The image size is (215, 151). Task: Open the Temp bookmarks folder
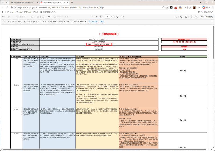28,12
